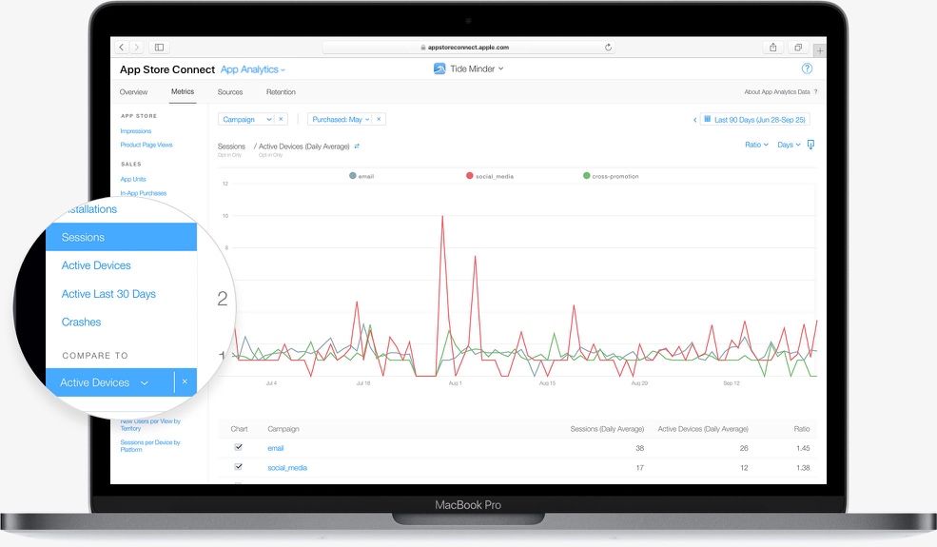Open Sessions per Device by Platform link
This screenshot has height=547, width=937.
coord(150,446)
